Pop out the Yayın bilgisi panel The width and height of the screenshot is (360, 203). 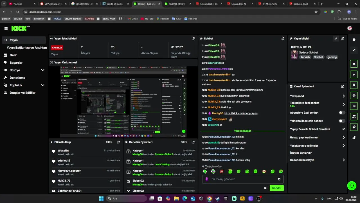343,39
